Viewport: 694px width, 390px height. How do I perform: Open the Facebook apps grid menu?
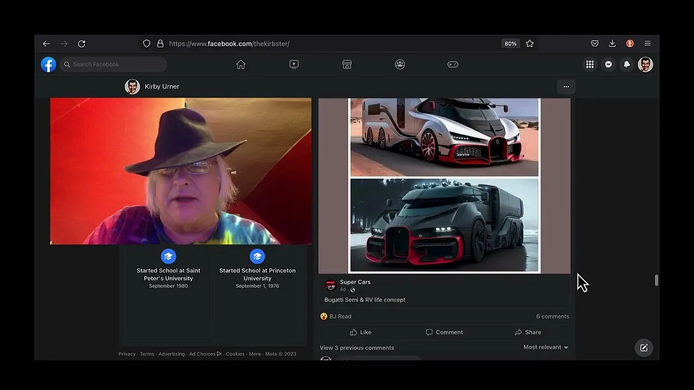tap(590, 64)
